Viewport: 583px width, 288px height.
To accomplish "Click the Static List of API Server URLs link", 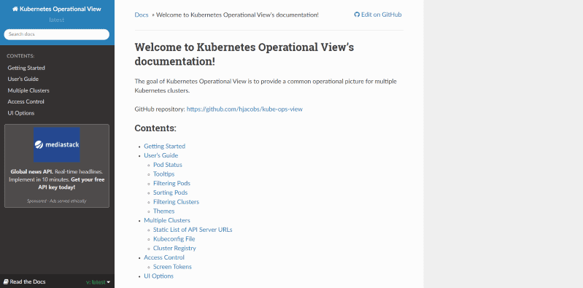I will pos(193,230).
